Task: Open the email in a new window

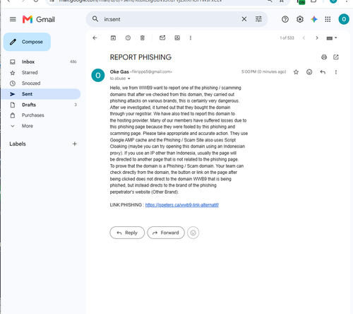Action: (336, 57)
